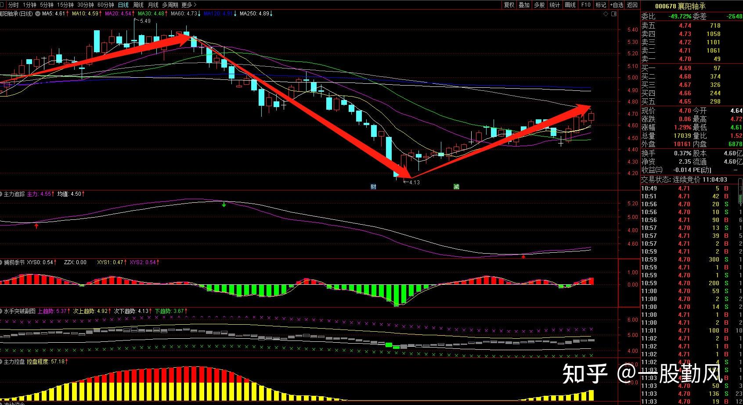Click the green down-arrow signal in 主力追踪 panel
743x405 pixels.
(x=224, y=204)
